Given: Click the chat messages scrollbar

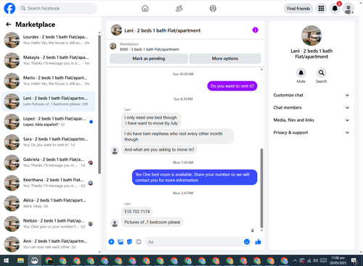Looking at the screenshot, I should (x=261, y=188).
